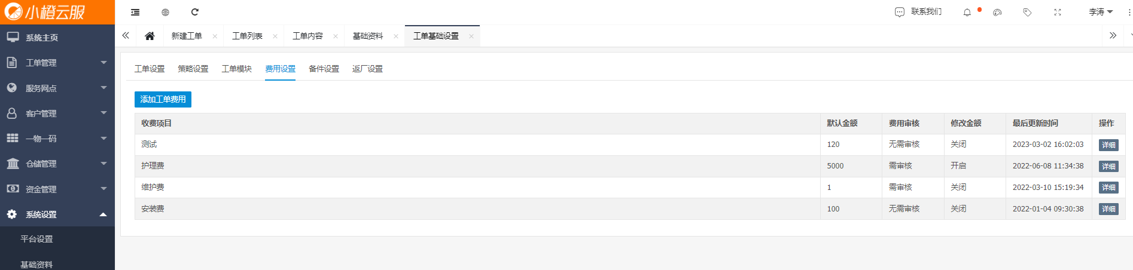Switch to 备件设置 tab

(324, 69)
